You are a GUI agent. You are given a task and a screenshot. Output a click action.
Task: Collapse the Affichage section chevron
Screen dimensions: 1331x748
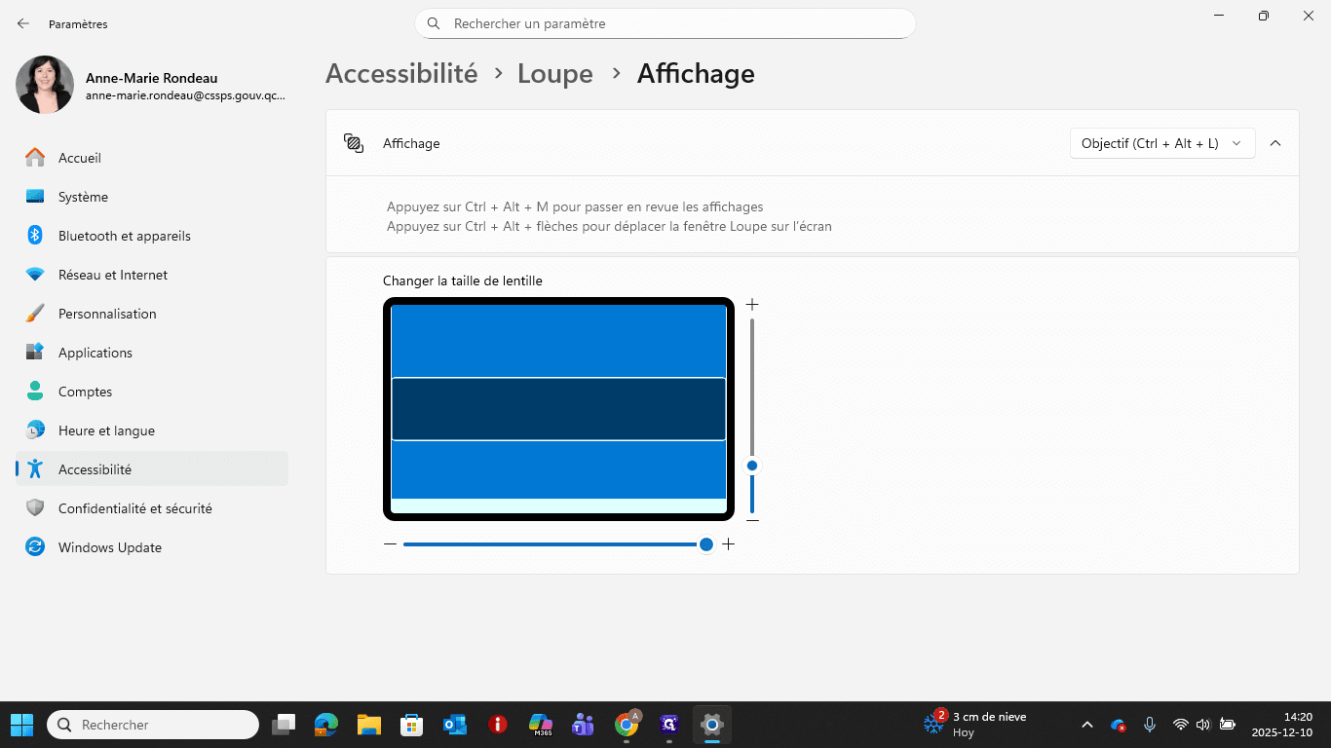tap(1275, 143)
